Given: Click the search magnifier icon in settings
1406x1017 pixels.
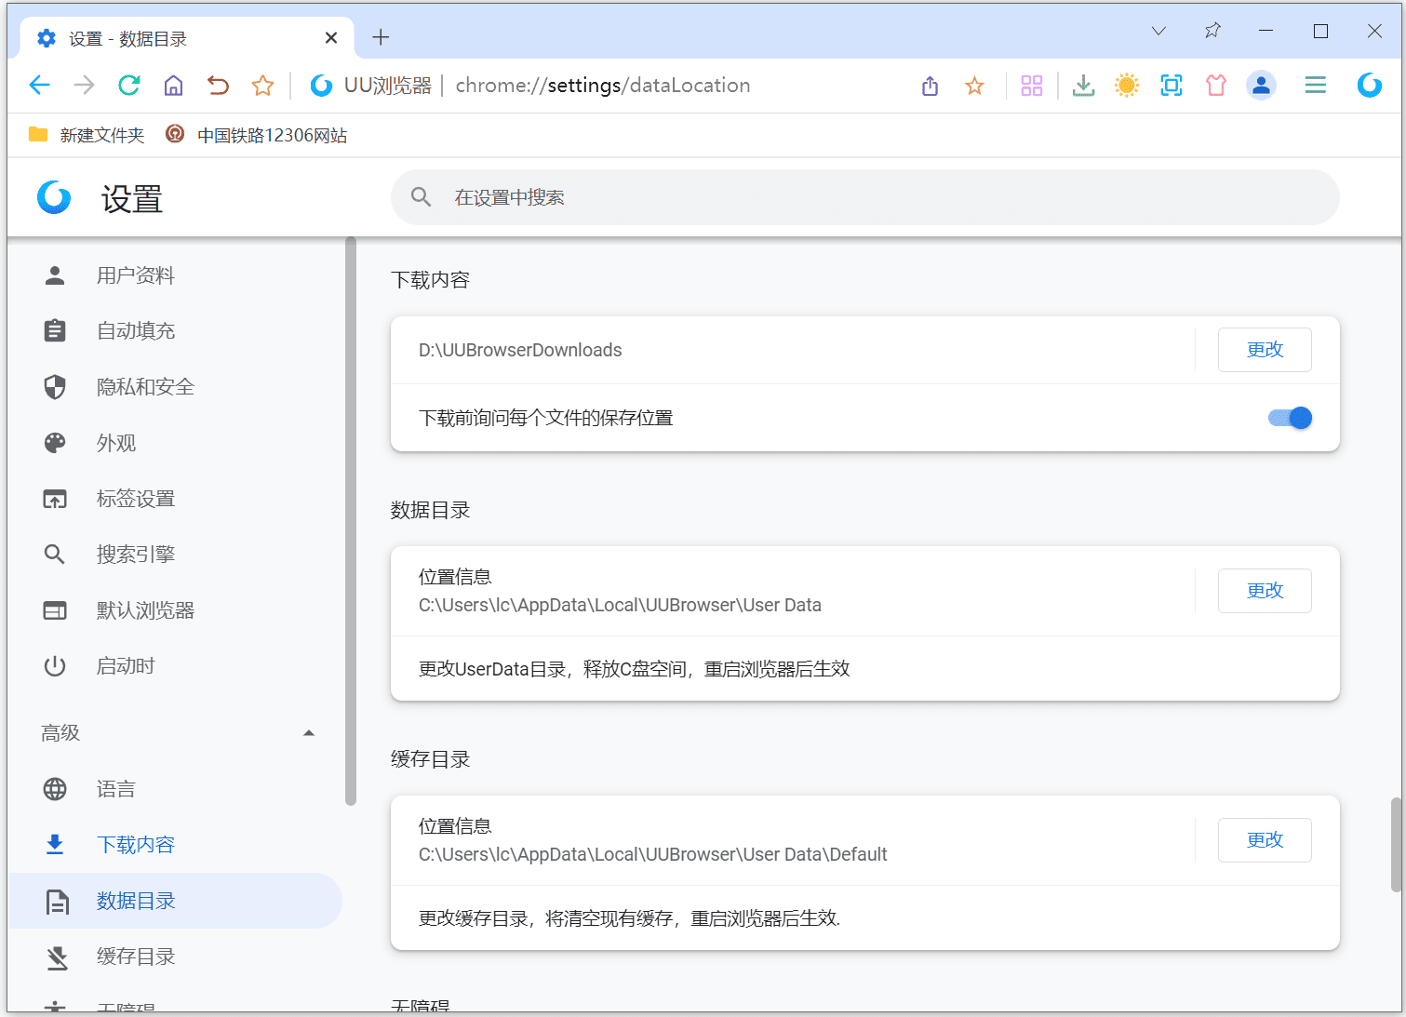Looking at the screenshot, I should pos(422,197).
